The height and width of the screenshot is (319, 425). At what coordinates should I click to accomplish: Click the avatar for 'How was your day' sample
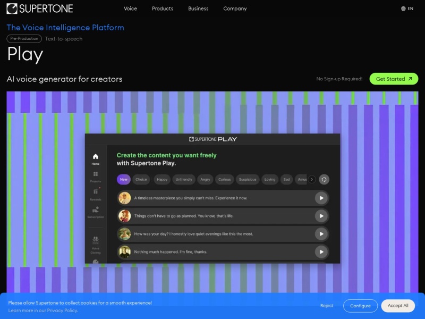coord(125,234)
